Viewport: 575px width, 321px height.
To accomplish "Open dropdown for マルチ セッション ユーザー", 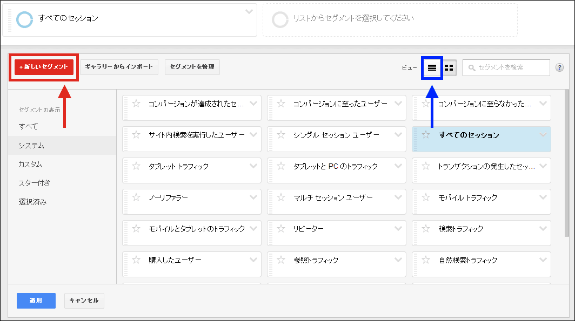I will coord(398,197).
